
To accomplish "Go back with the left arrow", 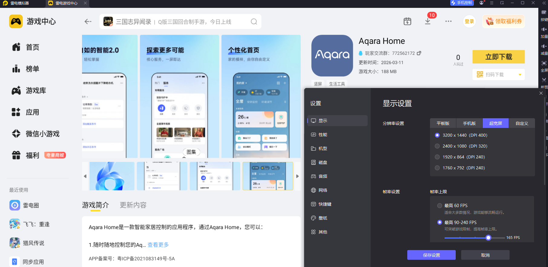I will (x=88, y=21).
